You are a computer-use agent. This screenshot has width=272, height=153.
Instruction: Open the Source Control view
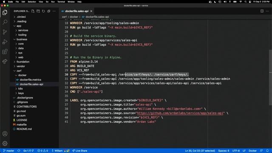coord(5,32)
